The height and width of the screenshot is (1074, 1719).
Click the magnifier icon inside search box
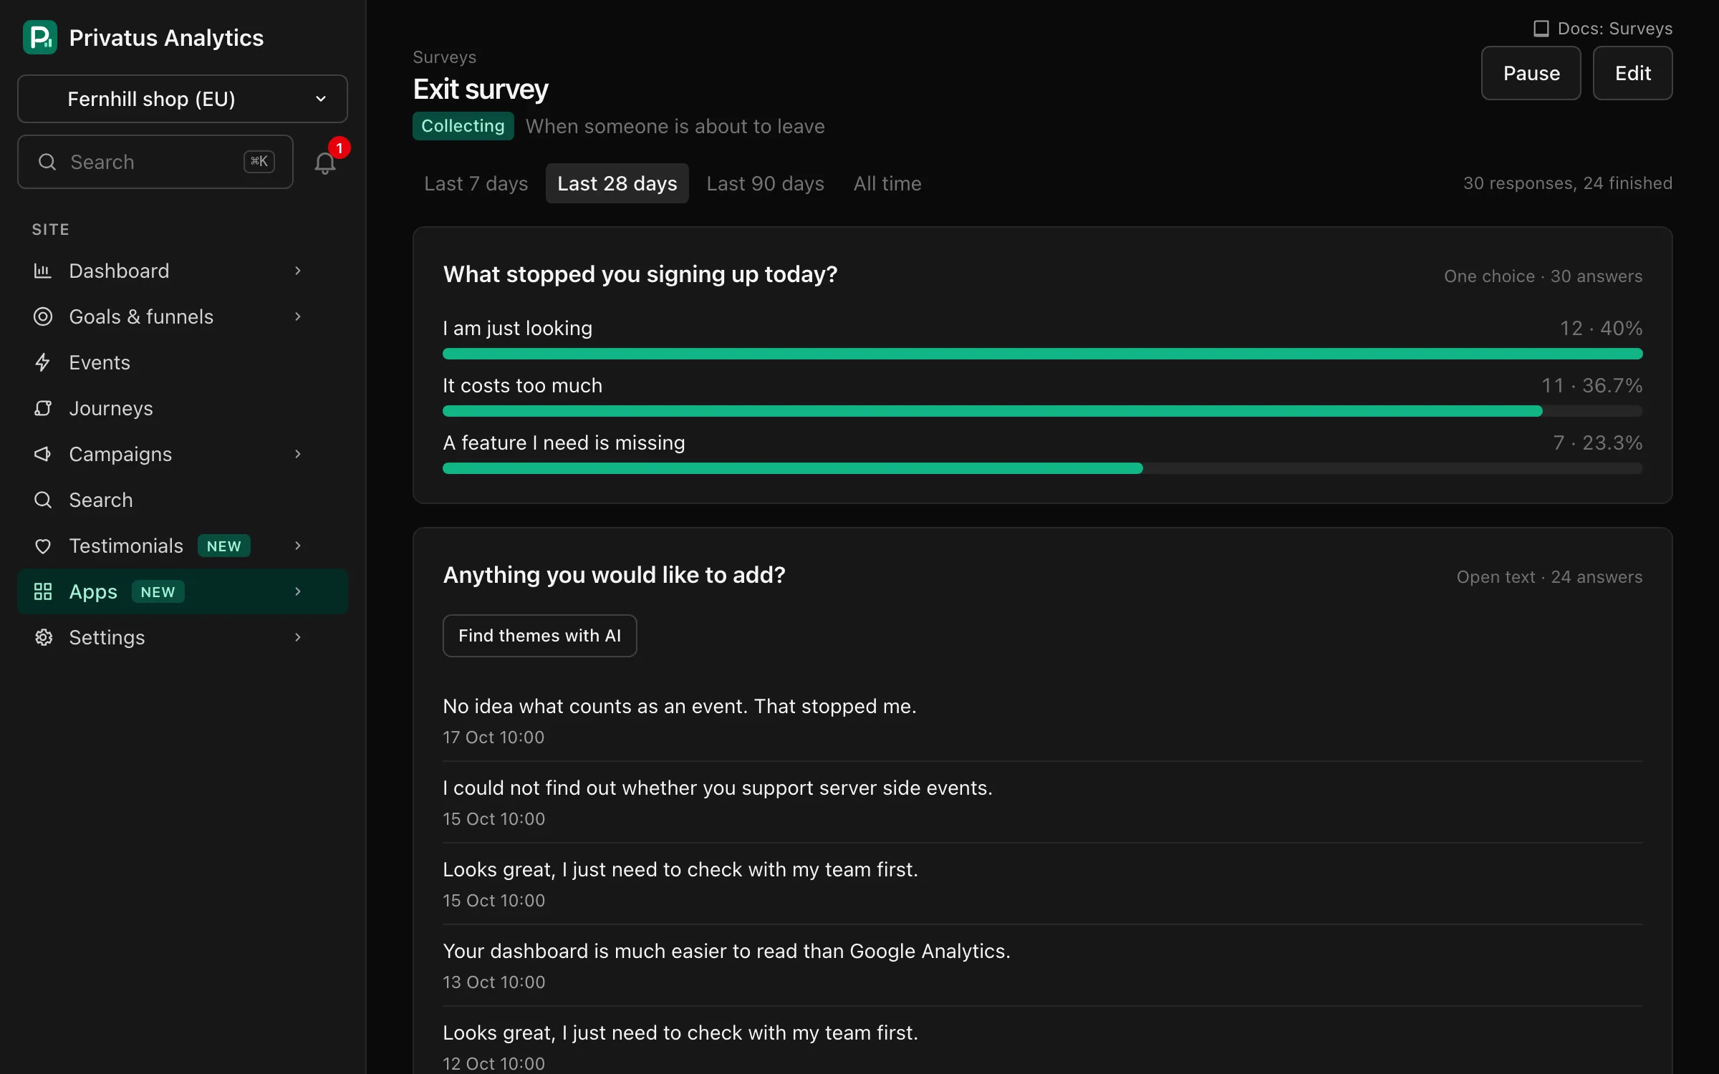click(47, 162)
